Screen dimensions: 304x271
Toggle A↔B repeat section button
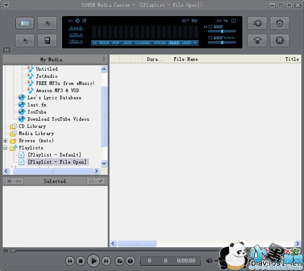click(76, 28)
